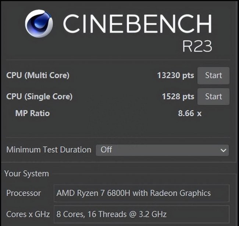Click the Processor name field
239x226 pixels.
(142, 193)
